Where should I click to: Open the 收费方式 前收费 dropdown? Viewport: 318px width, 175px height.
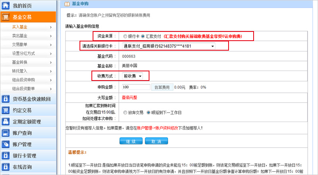pyautogui.click(x=132, y=76)
